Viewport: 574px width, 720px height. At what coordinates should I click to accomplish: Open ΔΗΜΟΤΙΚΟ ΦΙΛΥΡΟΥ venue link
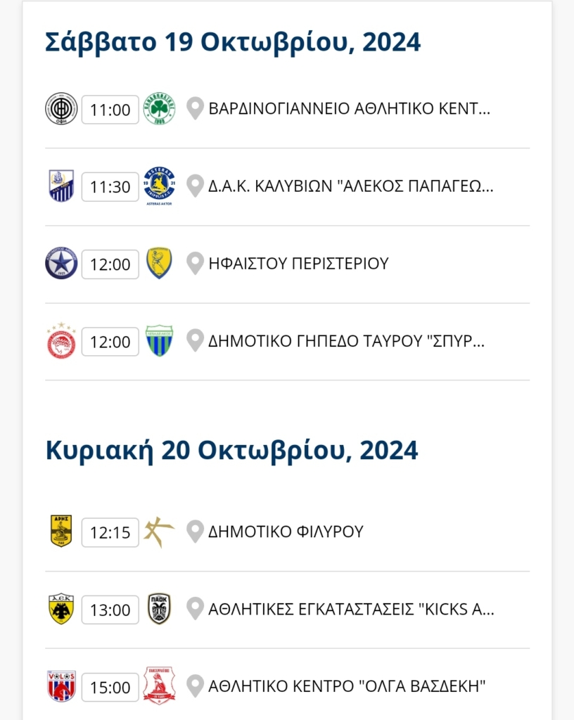click(286, 532)
